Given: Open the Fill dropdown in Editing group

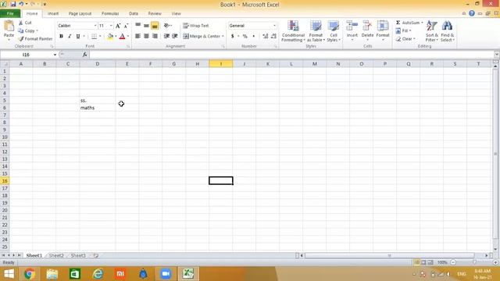Looking at the screenshot, I should tap(403, 31).
